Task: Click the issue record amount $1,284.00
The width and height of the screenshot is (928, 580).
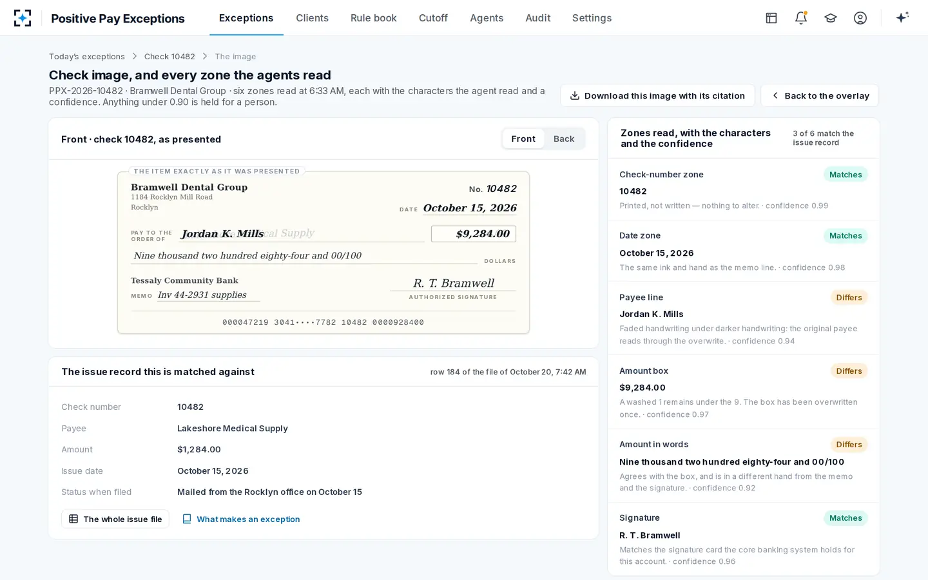Action: [199, 450]
